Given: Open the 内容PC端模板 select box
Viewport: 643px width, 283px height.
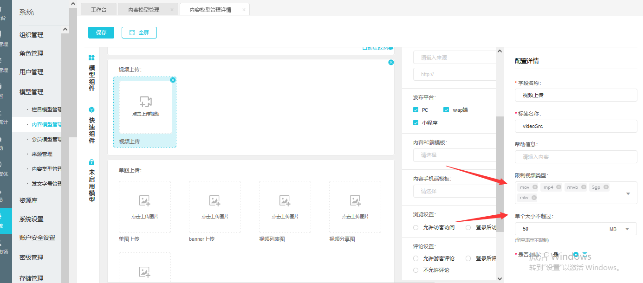Looking at the screenshot, I should tap(454, 155).
